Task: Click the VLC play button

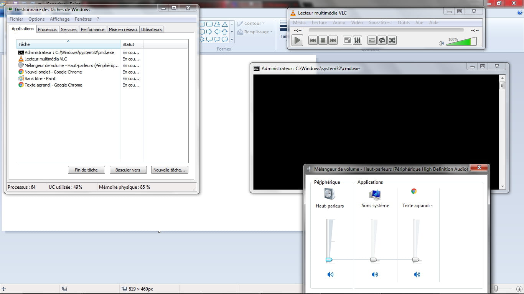Action: click(297, 40)
